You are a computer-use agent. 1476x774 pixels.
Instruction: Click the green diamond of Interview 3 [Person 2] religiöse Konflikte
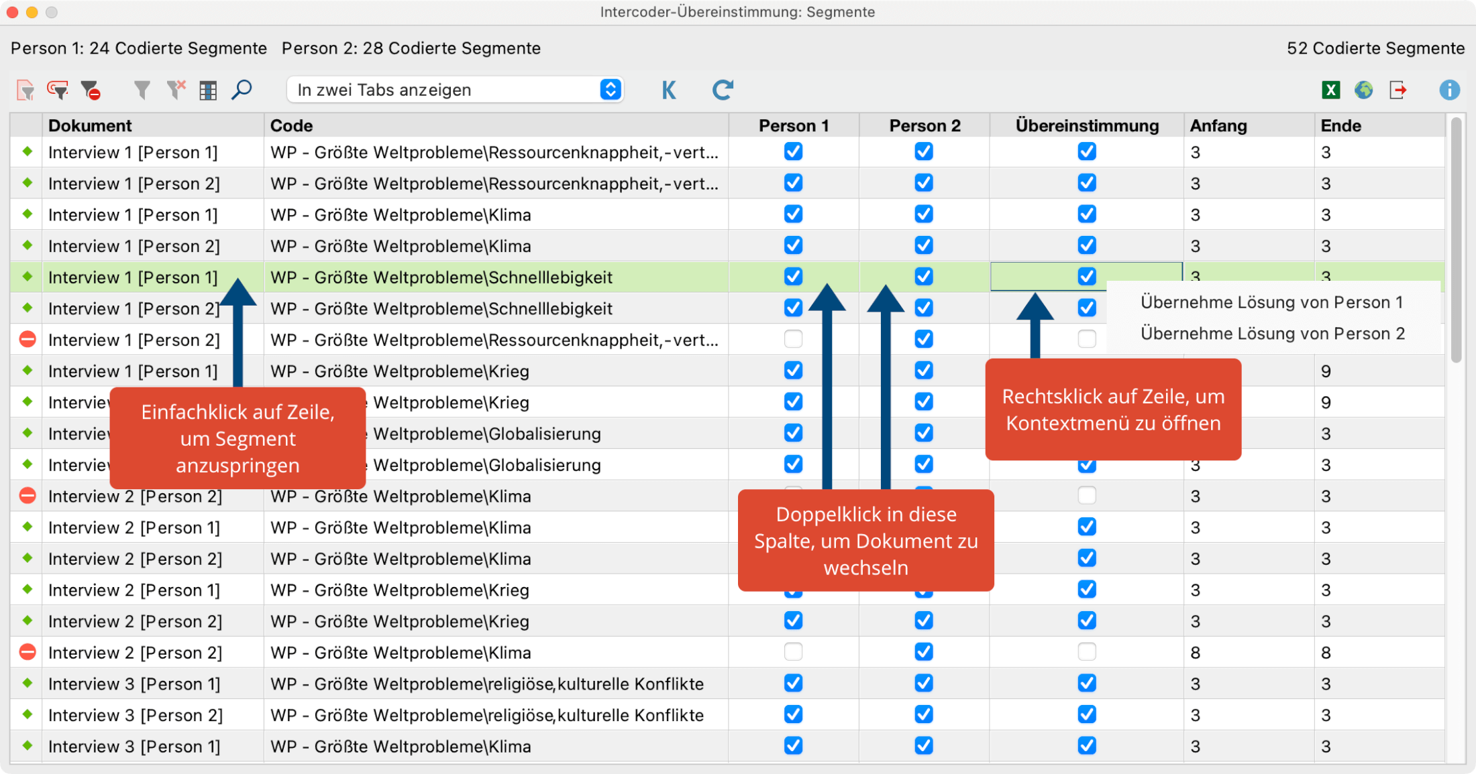point(28,714)
